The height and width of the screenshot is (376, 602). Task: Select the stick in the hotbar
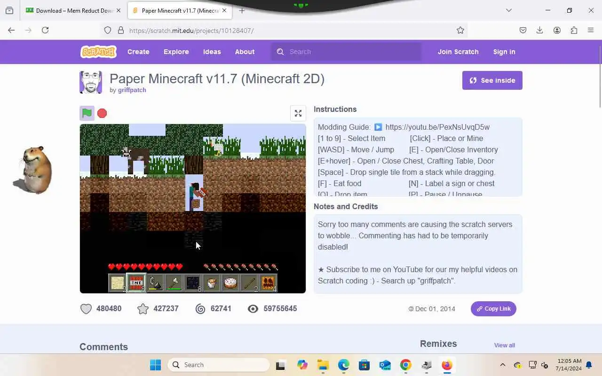[x=249, y=283]
